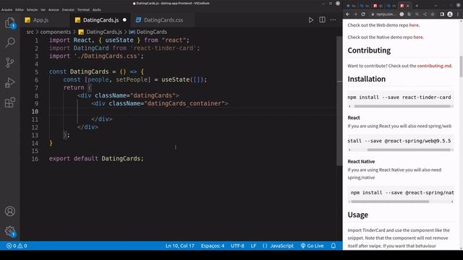Image resolution: width=463 pixels, height=260 pixels.
Task: Follow the Native demo repo here link
Action: [418, 37]
